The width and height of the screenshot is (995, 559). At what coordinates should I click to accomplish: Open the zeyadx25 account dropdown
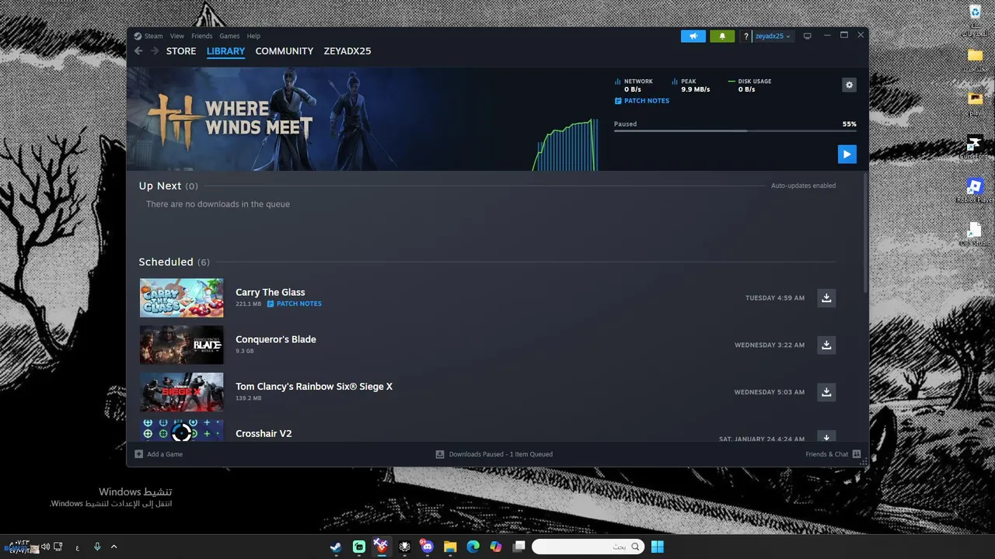click(x=773, y=36)
